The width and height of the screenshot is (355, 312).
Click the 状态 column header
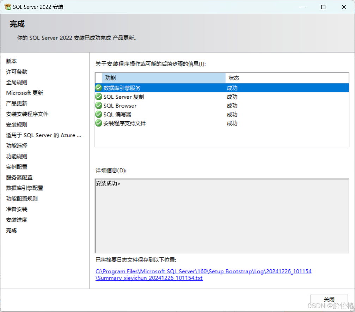[287, 78]
